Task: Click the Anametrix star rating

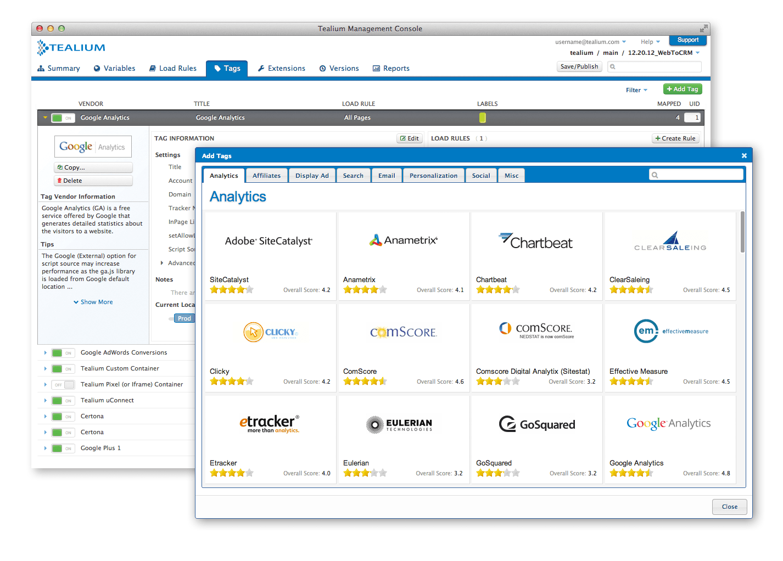Action: [365, 290]
